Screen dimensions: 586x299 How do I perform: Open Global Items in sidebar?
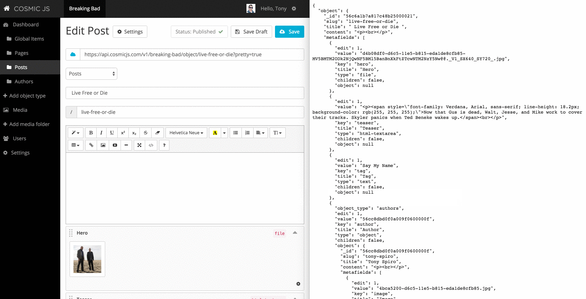pos(30,39)
